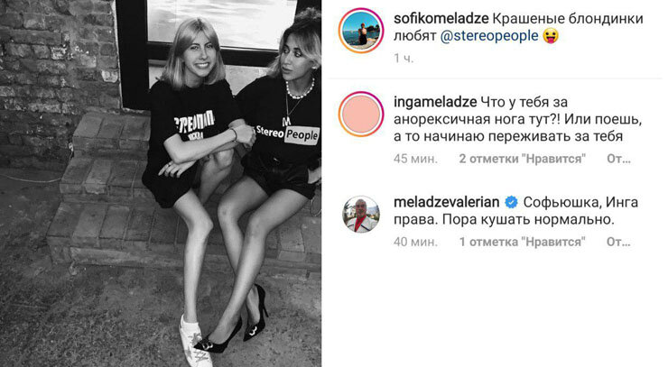Image resolution: width=668 pixels, height=367 pixels.
Task: Click the 1 ч. post timestamp
Action: [404, 59]
